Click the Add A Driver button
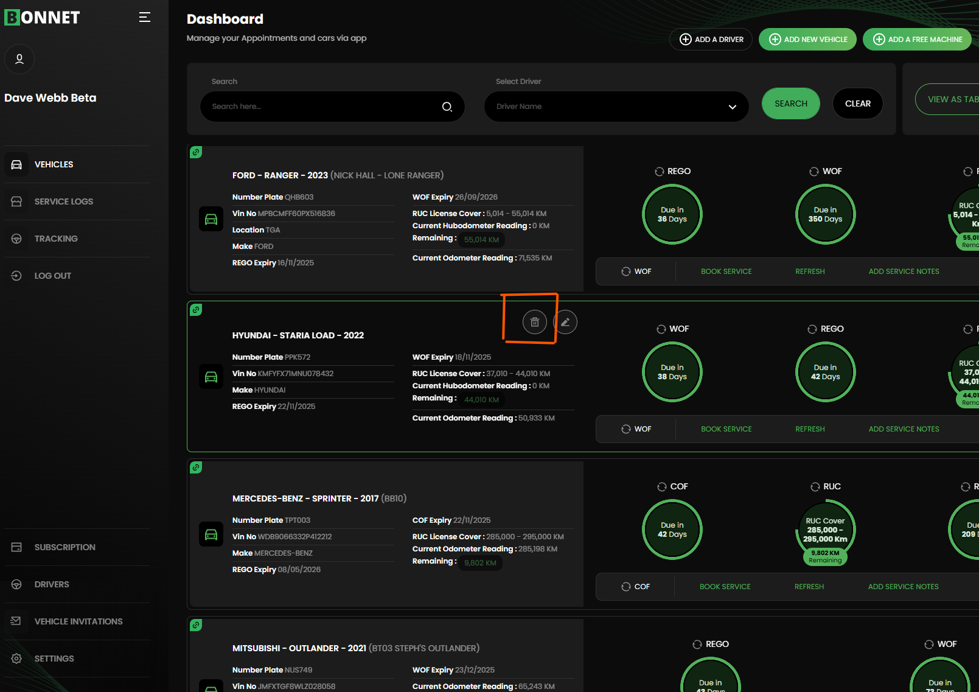The height and width of the screenshot is (692, 979). coord(711,40)
